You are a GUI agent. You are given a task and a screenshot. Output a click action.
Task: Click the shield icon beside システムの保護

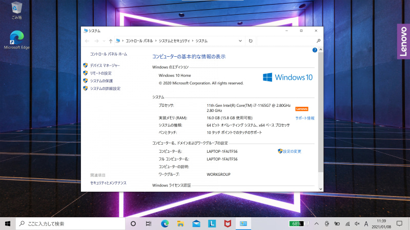point(86,81)
